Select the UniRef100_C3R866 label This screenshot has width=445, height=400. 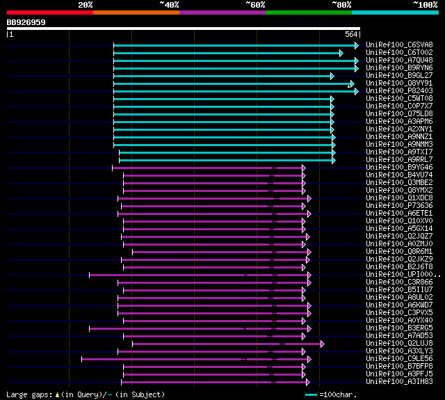[x=399, y=282]
